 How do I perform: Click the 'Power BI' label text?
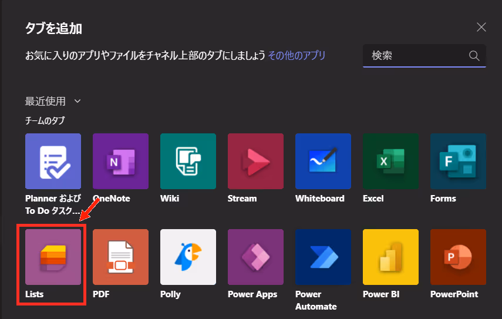point(381,294)
